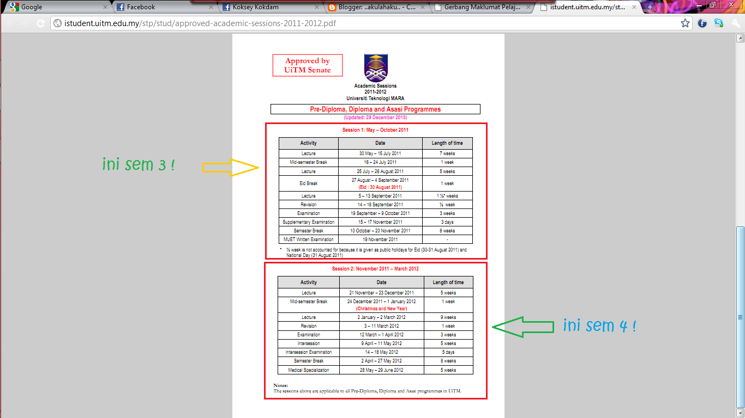Click the vertical scrollbar down arrow
Screen dimensions: 745x418
741,414
